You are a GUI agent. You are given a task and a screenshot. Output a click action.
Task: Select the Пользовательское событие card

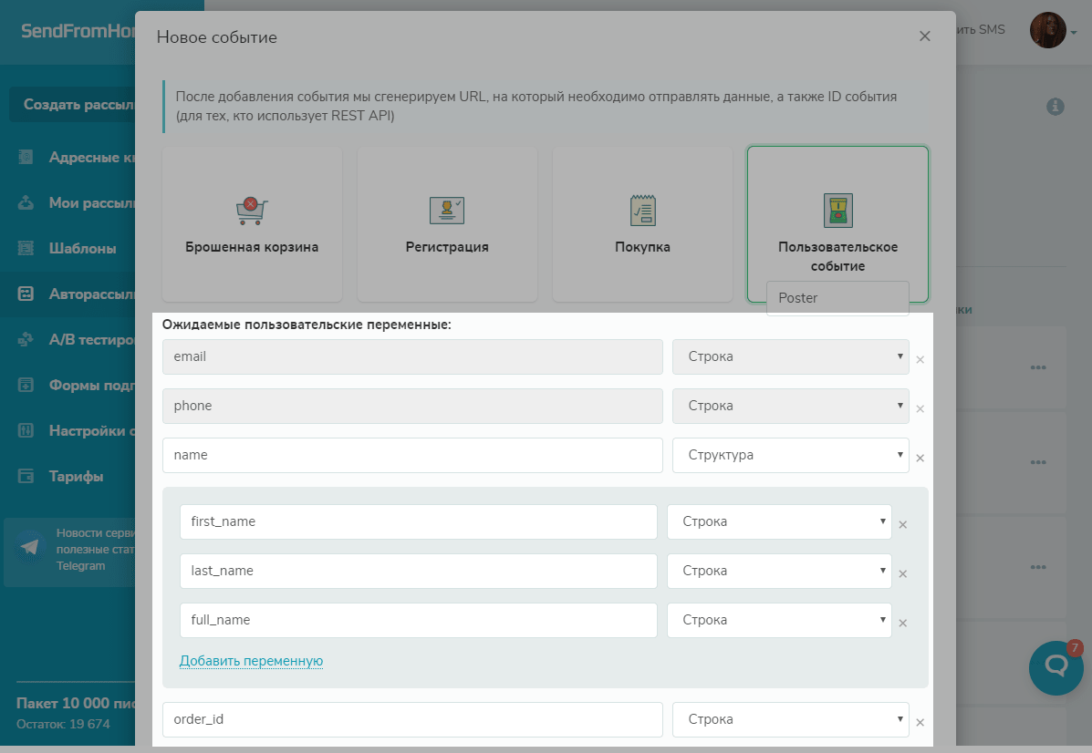(837, 224)
